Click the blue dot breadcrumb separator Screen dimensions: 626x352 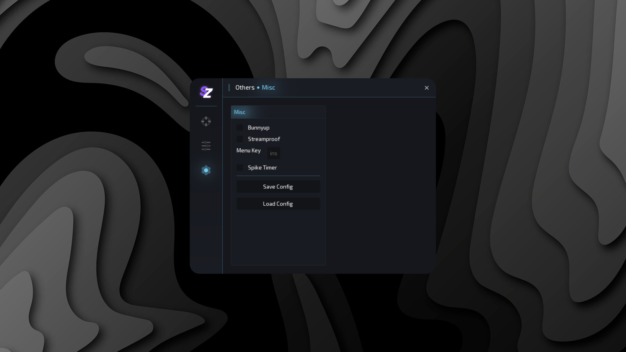(258, 88)
